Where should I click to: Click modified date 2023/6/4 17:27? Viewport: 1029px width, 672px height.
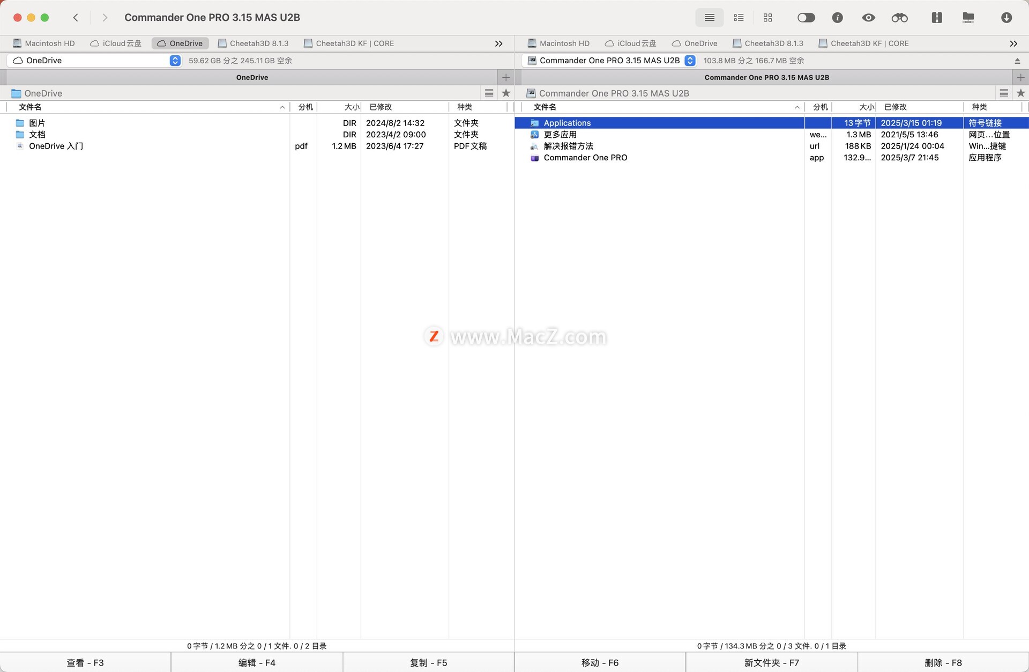[394, 146]
